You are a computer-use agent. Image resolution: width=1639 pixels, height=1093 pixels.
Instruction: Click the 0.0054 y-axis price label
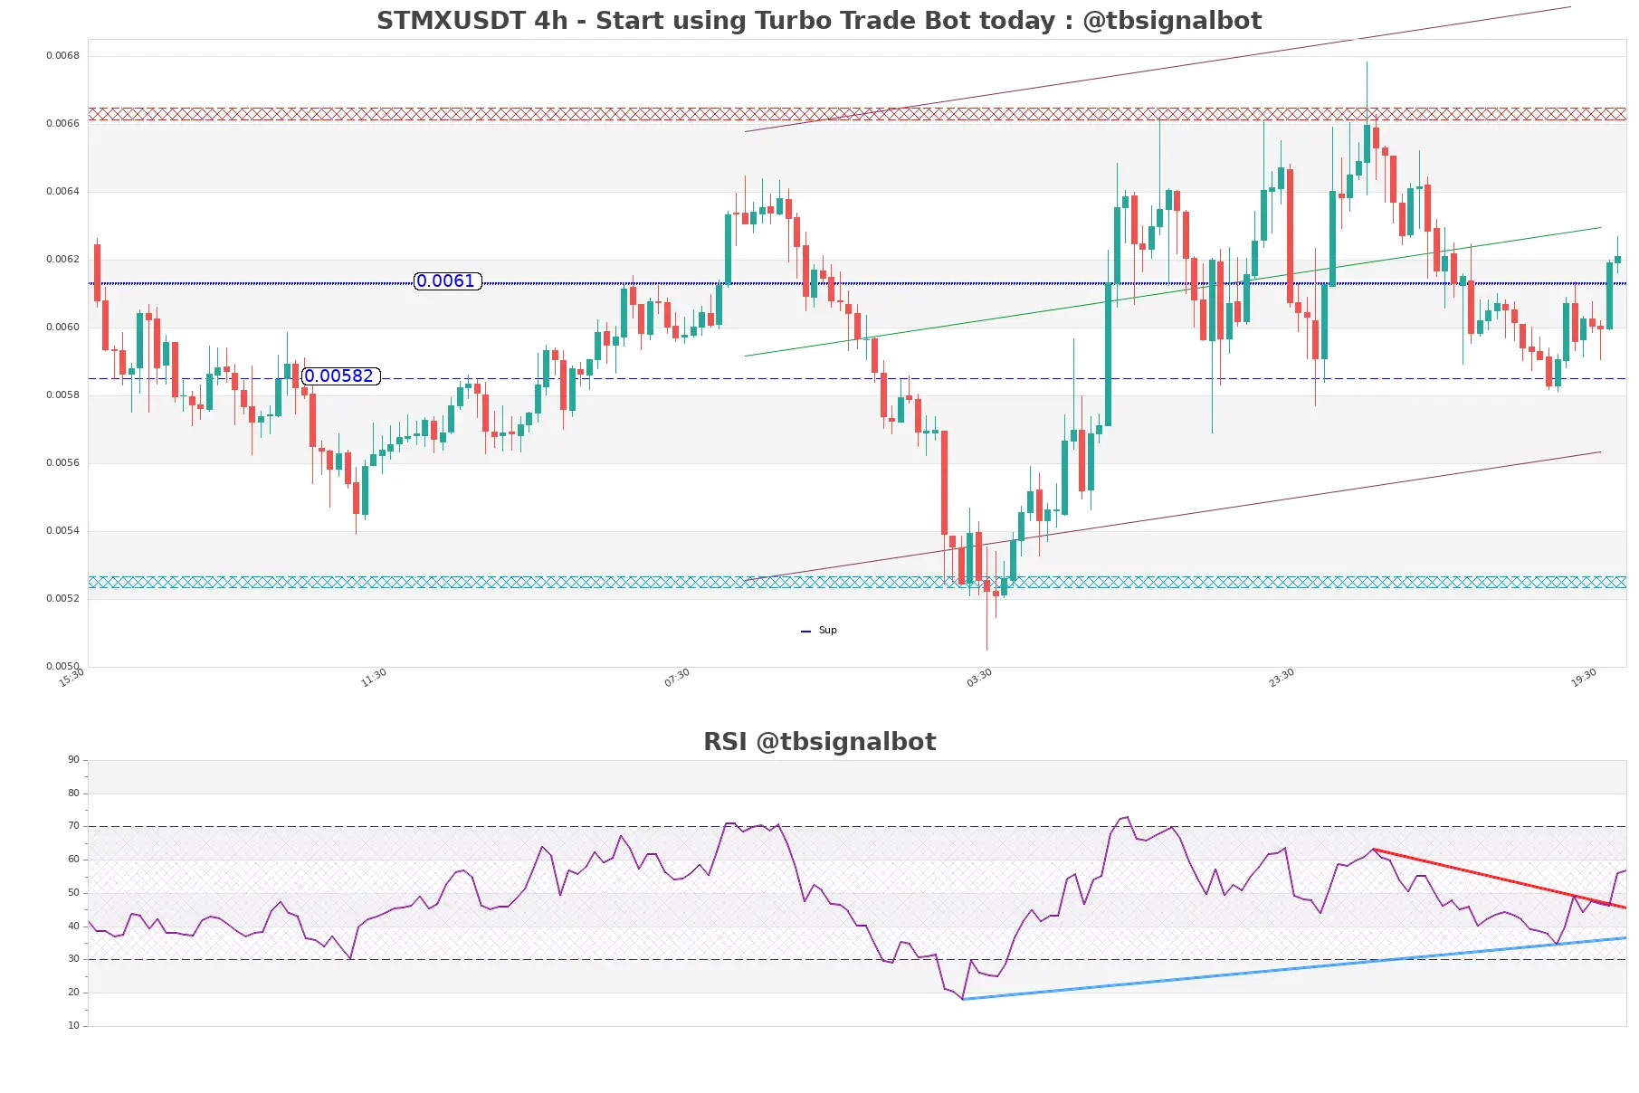click(63, 531)
